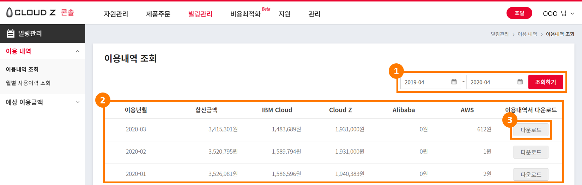Select 월별 사용이력 조회 in the sidebar
Viewport: 582px width, 185px height.
click(28, 83)
